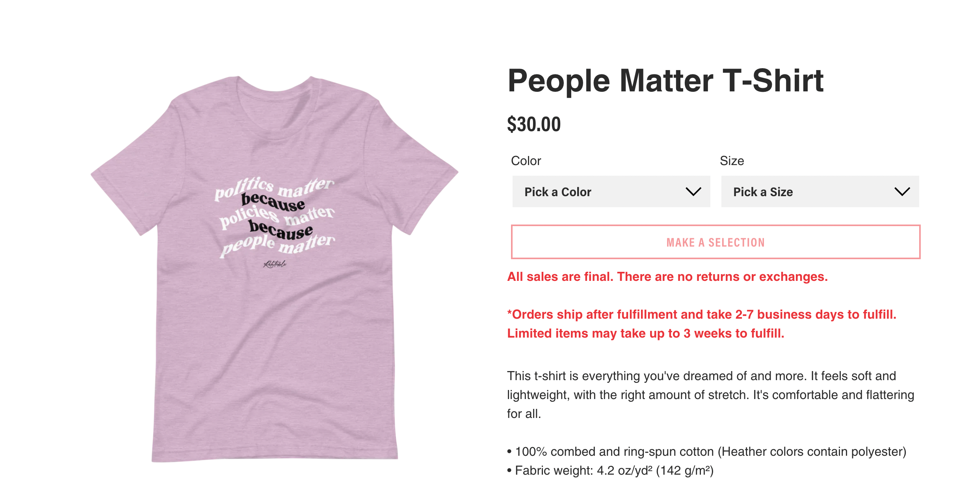970x479 pixels.
Task: Click the Size field label
Action: [x=732, y=161]
